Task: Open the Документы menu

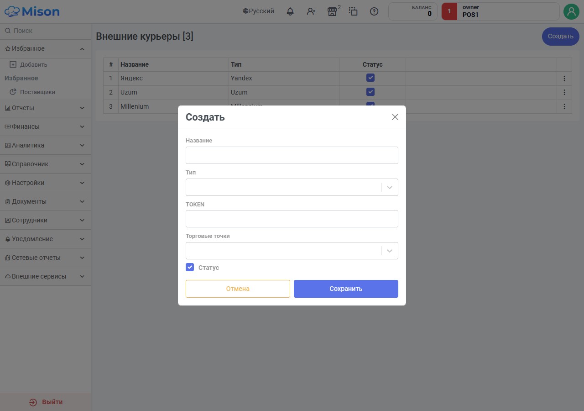Action: click(x=46, y=202)
